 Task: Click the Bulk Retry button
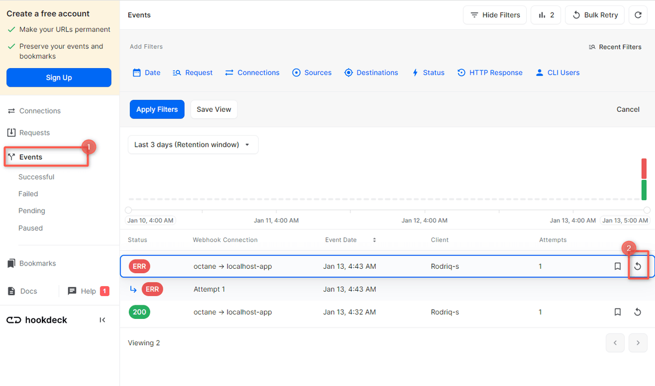coord(595,15)
